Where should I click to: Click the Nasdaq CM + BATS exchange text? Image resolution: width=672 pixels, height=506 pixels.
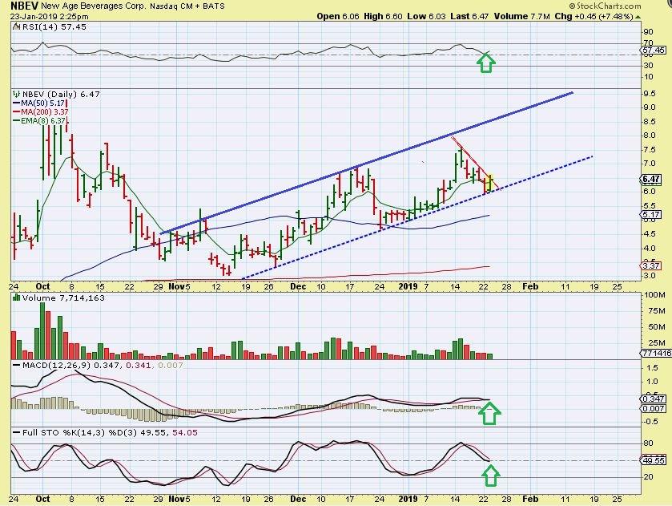click(x=187, y=6)
